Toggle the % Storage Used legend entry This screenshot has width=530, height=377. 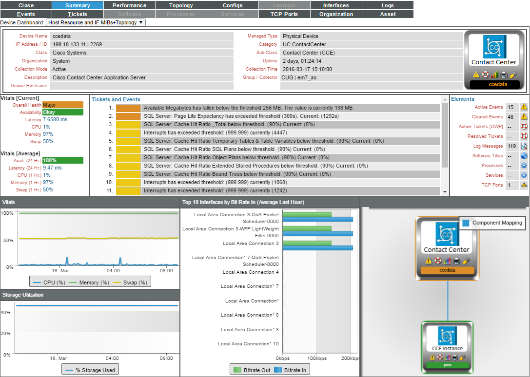90,370
